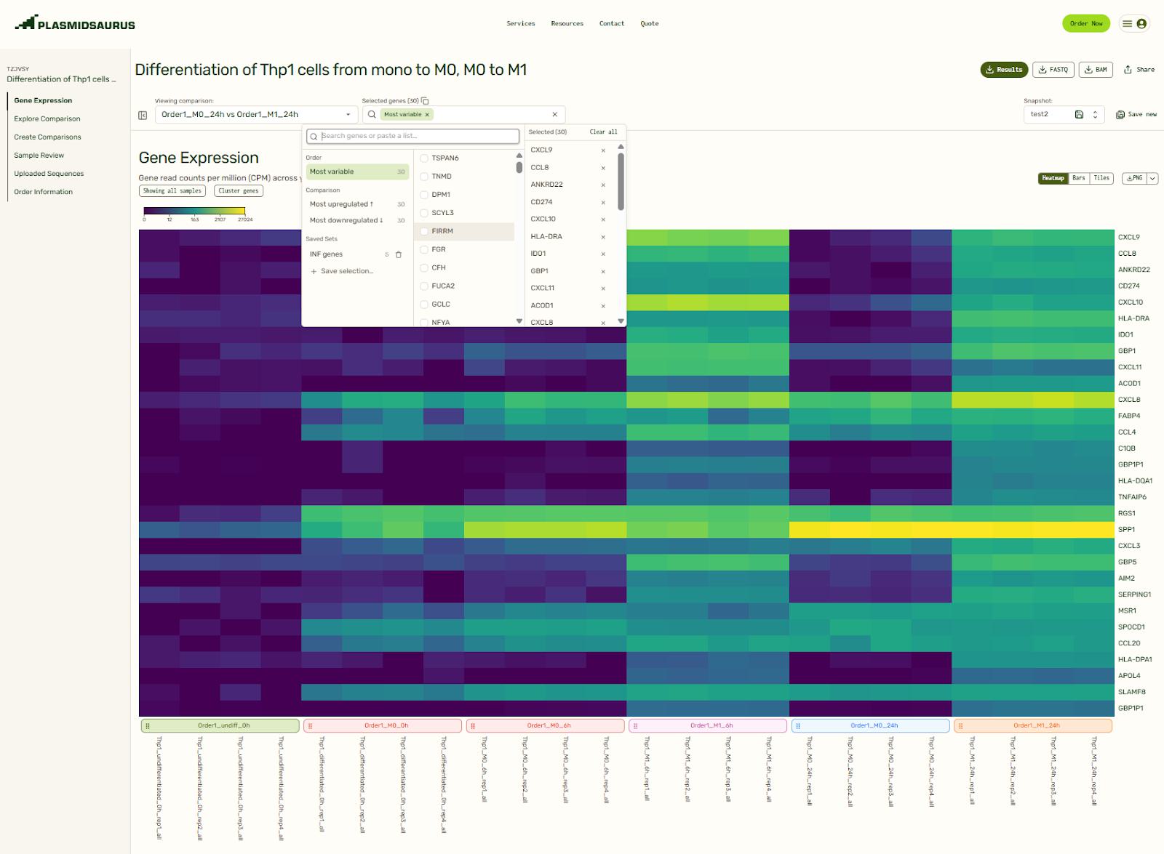Screen dimensions: 1164x854
Task: Remove the Most variable filter chip
Action: 428,115
